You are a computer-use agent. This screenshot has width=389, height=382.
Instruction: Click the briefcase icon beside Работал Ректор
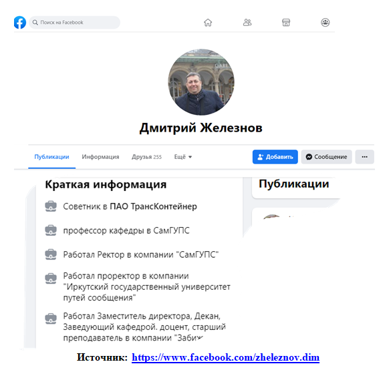(51, 254)
